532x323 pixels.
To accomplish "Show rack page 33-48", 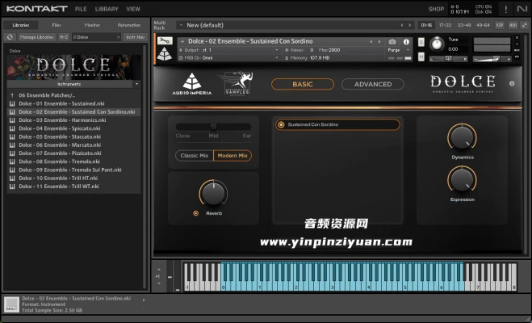I will pos(464,25).
